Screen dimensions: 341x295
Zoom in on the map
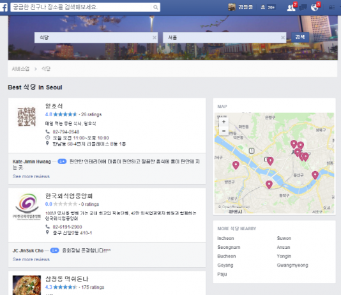point(224,122)
